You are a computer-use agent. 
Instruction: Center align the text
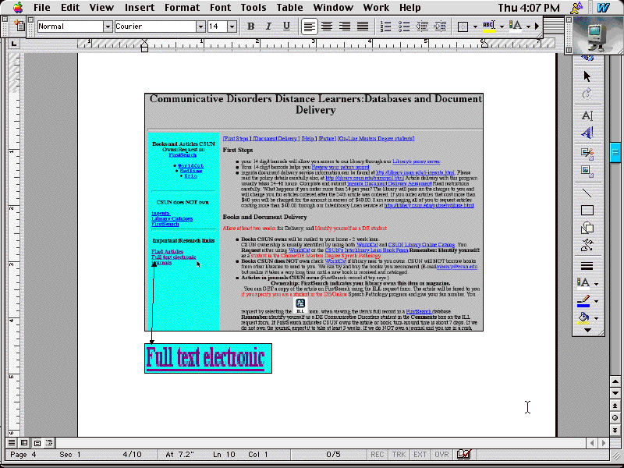(x=328, y=27)
